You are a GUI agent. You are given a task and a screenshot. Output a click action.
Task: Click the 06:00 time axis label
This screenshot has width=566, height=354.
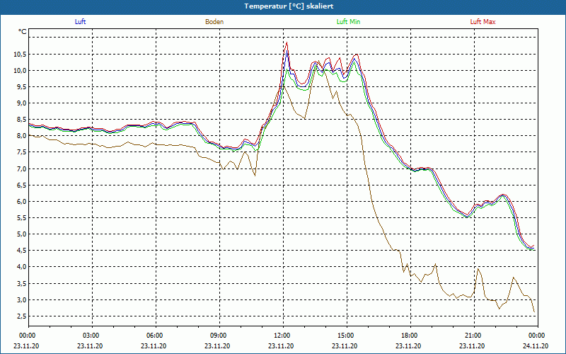(156, 336)
